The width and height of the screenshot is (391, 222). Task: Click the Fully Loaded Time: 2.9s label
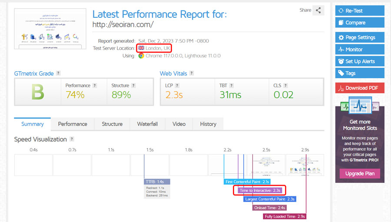[x=285, y=216]
